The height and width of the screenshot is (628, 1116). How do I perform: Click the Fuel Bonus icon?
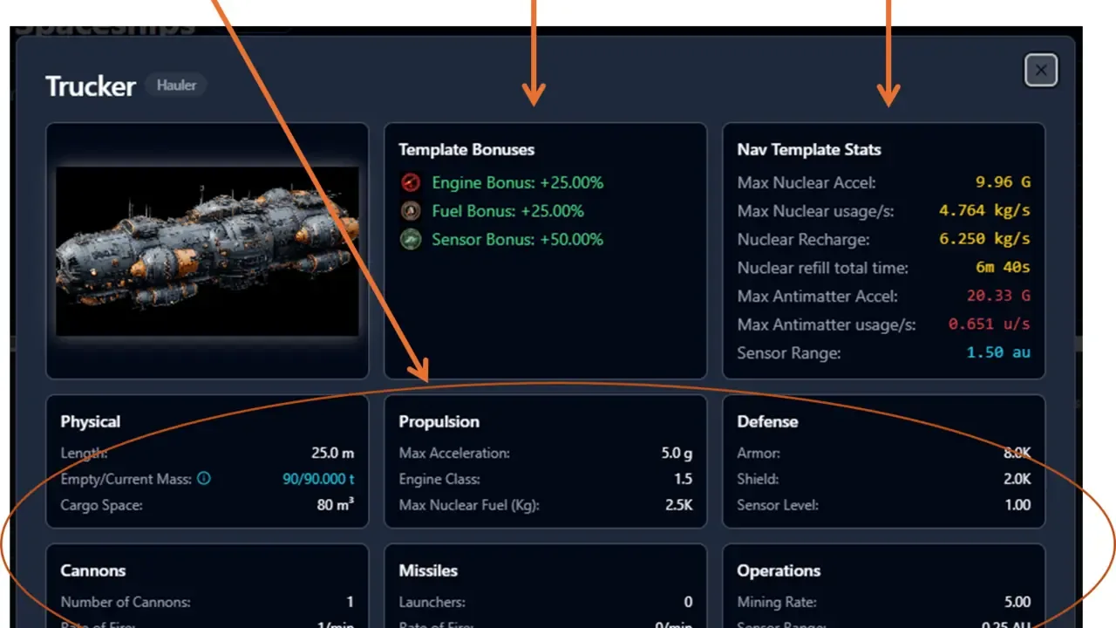(411, 211)
